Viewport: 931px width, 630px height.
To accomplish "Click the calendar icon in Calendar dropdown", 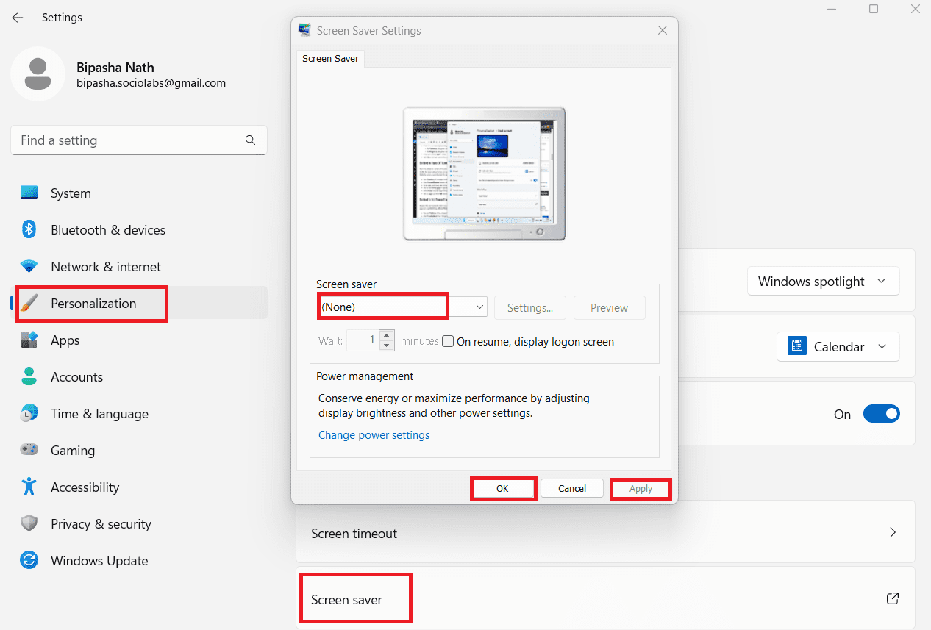I will pos(796,346).
